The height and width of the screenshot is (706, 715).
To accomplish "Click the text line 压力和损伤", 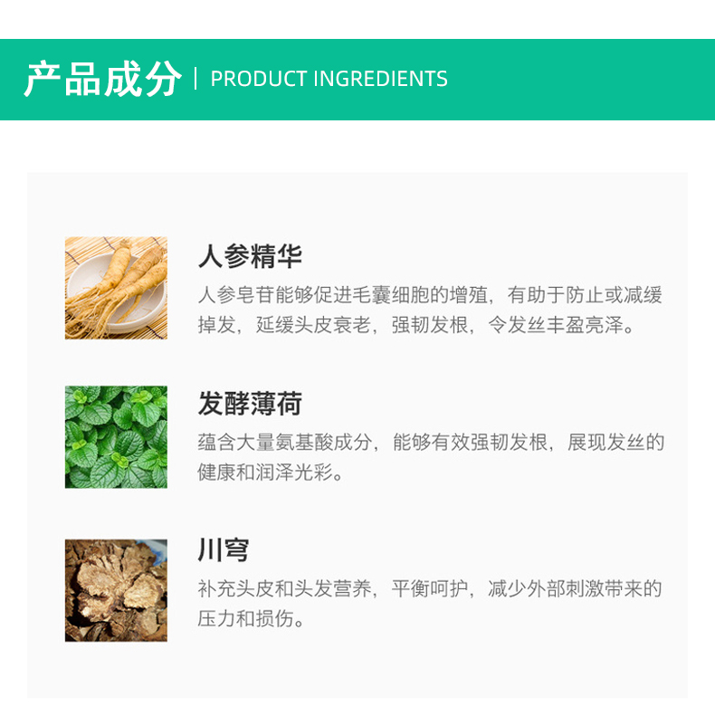I will click(x=251, y=619).
